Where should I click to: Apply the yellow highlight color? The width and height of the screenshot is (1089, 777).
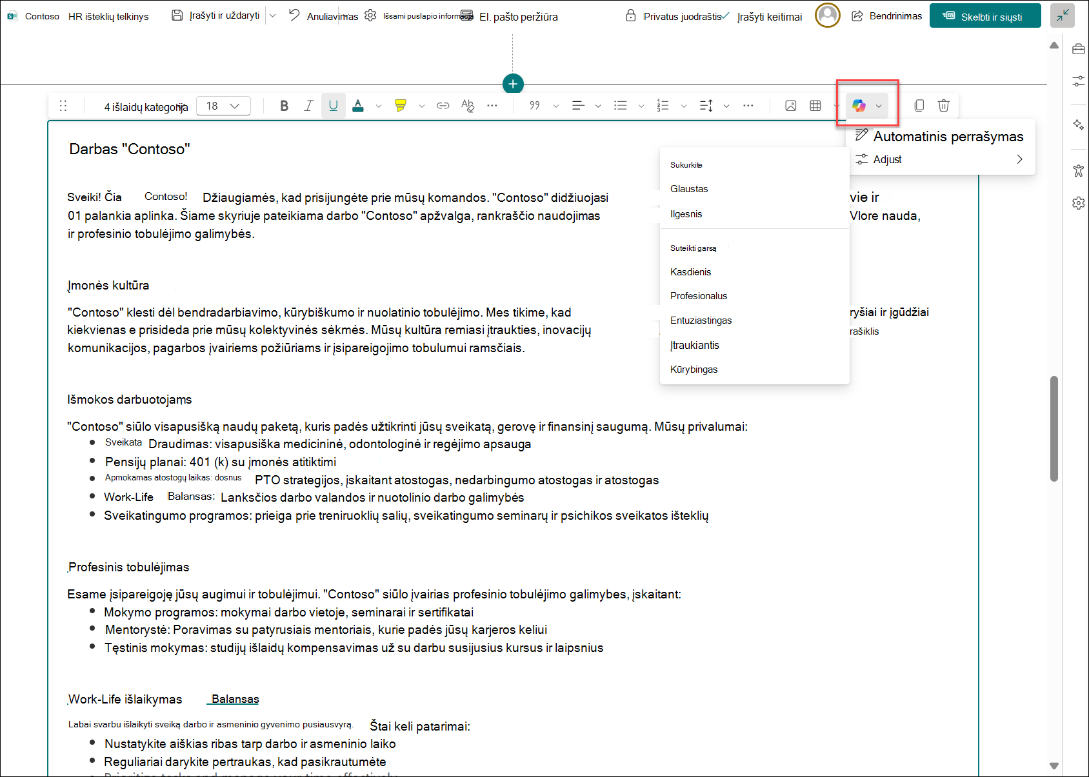tap(401, 106)
